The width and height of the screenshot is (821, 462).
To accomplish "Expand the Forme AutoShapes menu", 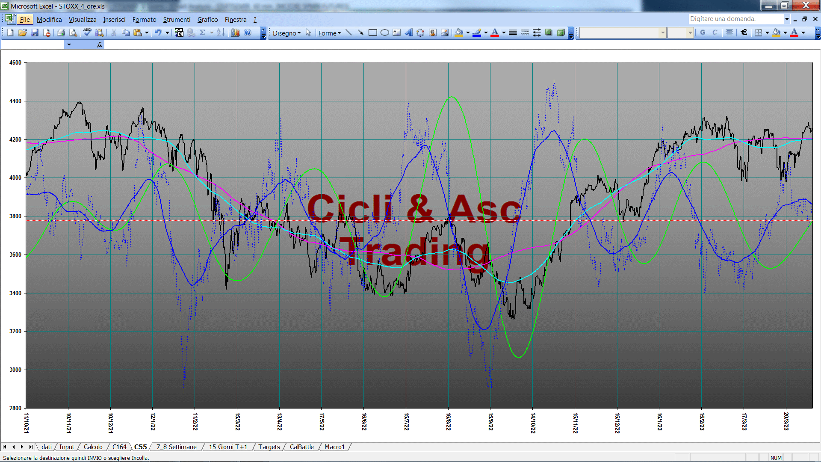I will point(329,33).
